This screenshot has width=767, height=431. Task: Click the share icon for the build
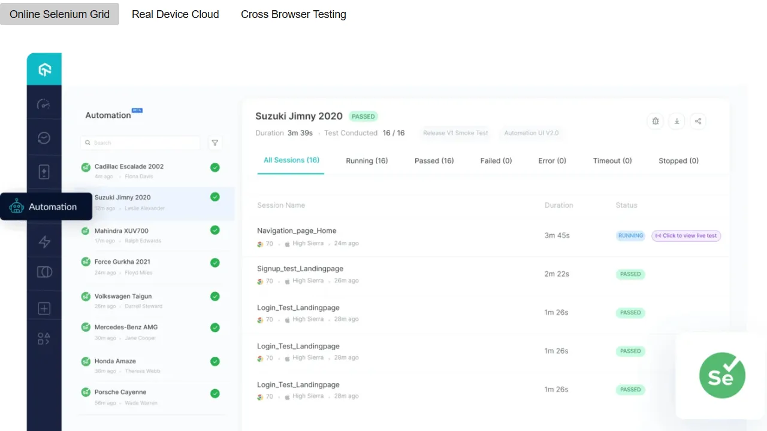coord(698,121)
